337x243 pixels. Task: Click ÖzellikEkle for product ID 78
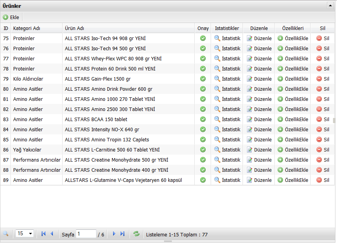(293, 69)
